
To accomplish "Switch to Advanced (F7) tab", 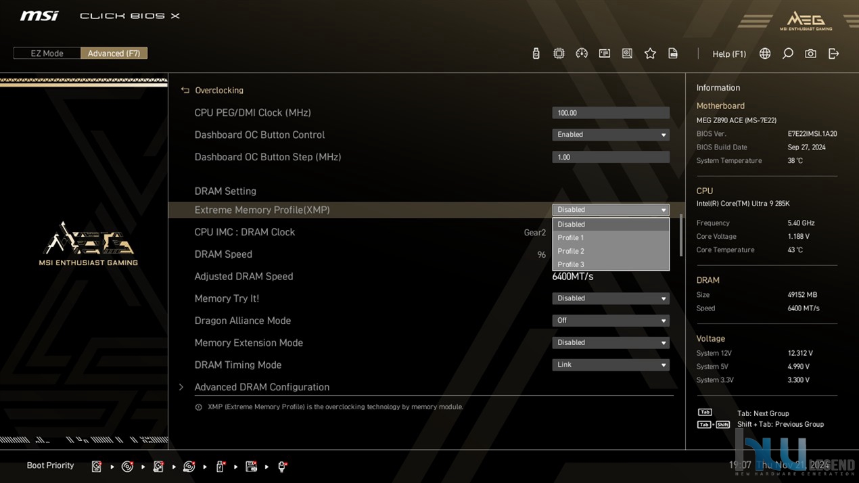I will click(x=114, y=53).
